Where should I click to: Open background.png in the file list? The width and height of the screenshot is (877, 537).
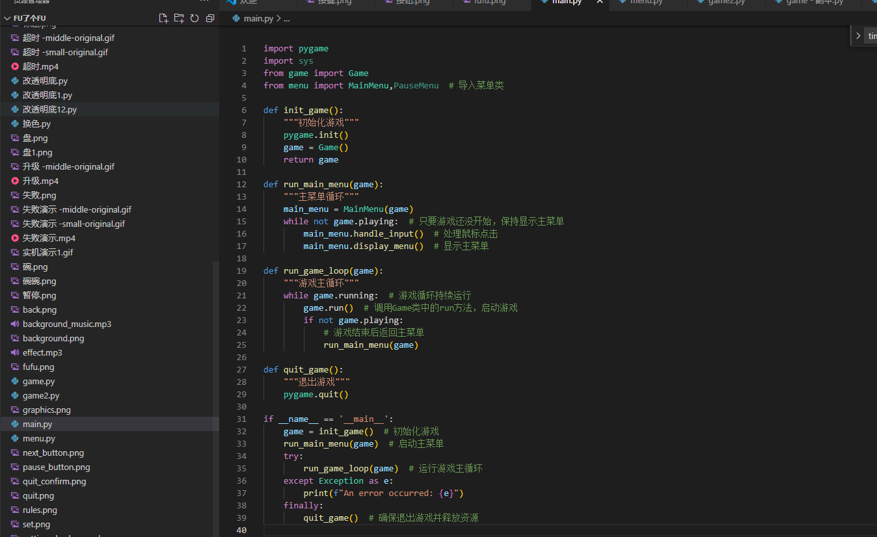tap(109, 338)
